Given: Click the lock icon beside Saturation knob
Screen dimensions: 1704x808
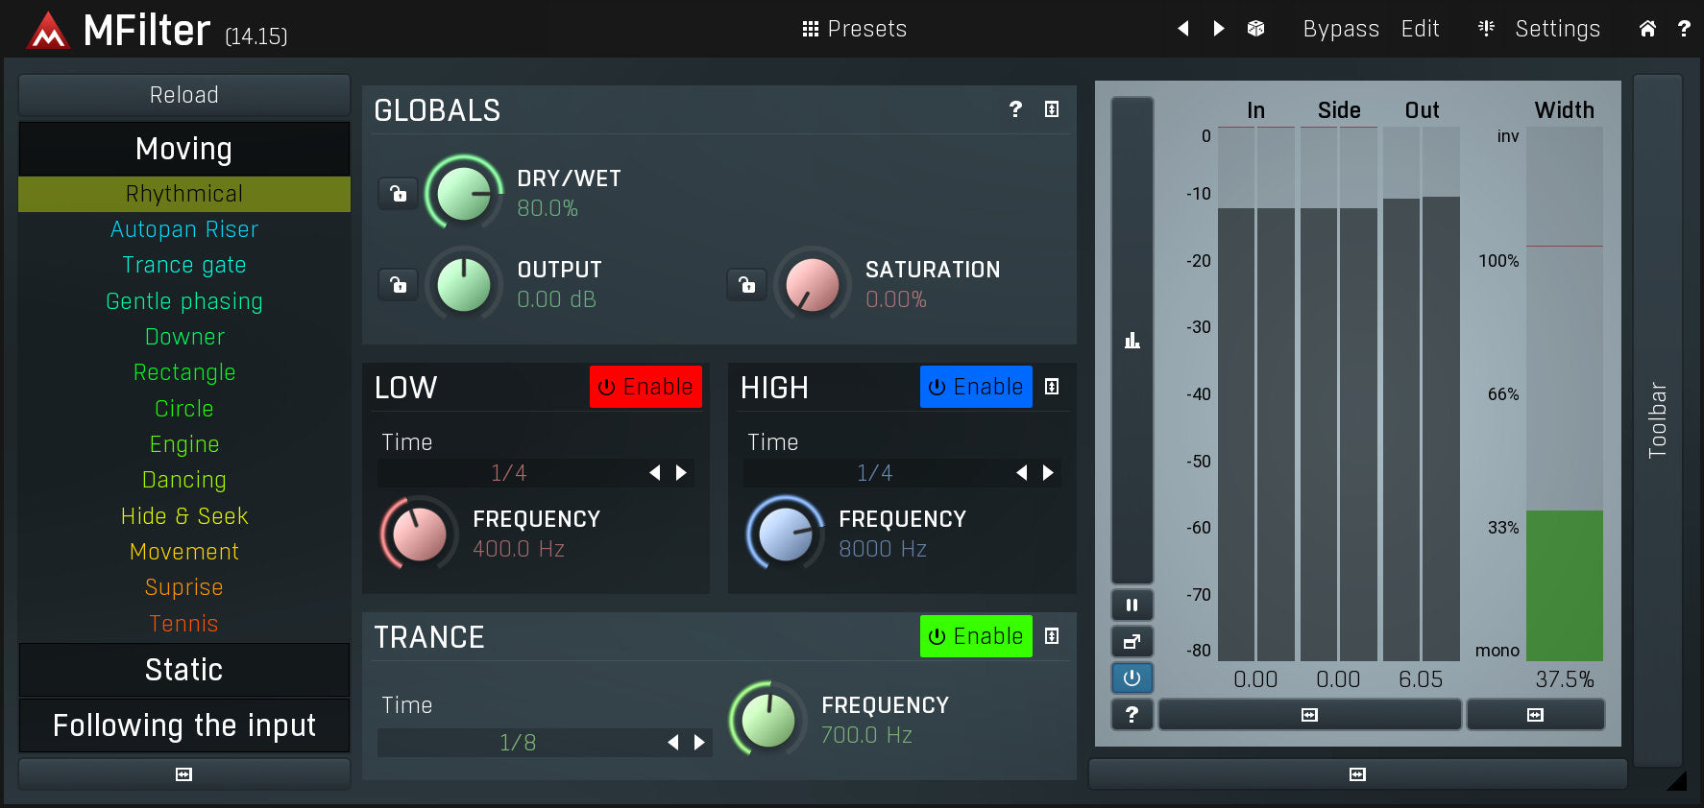Looking at the screenshot, I should coord(746,285).
